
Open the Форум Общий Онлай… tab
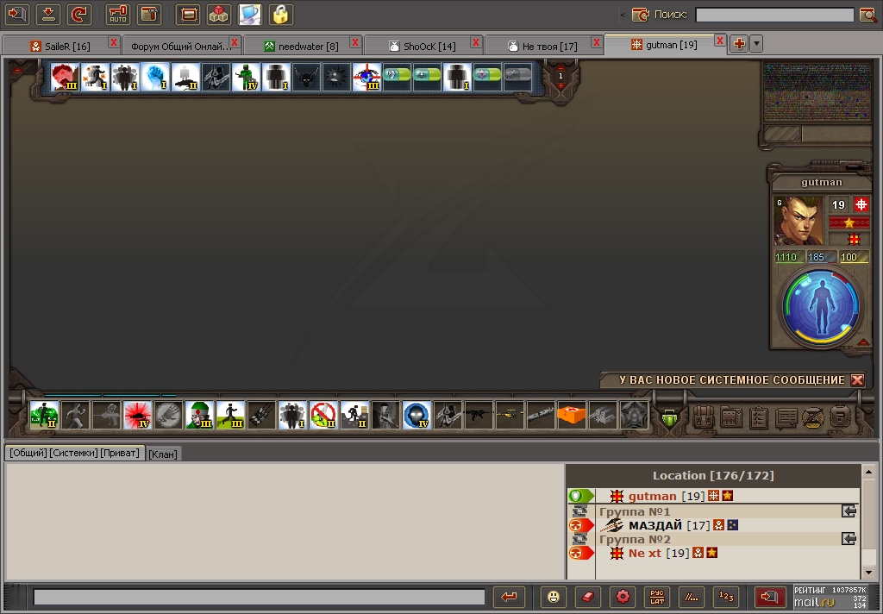(x=181, y=47)
